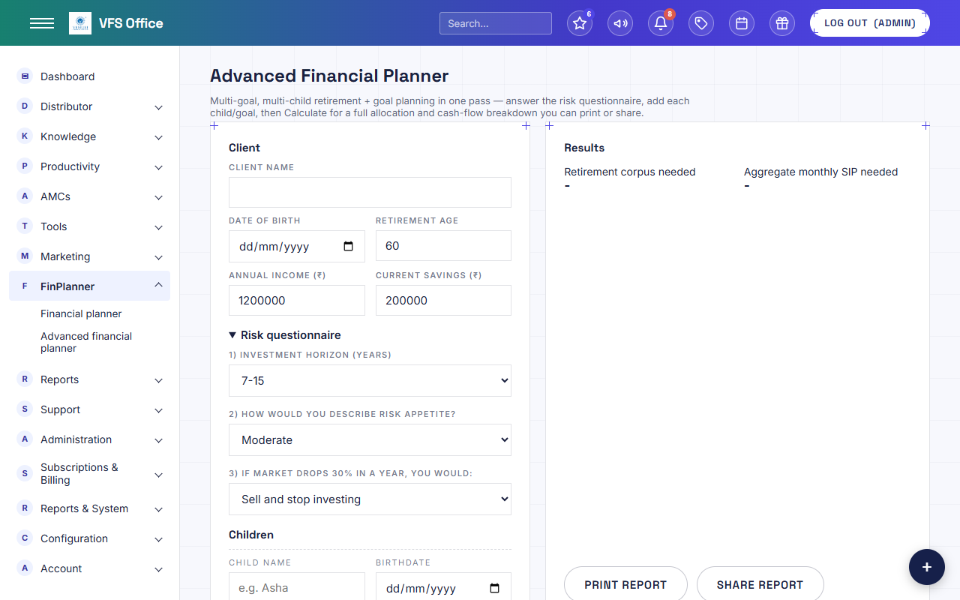960x600 pixels.
Task: Focus the Annual Income field
Action: 297,300
